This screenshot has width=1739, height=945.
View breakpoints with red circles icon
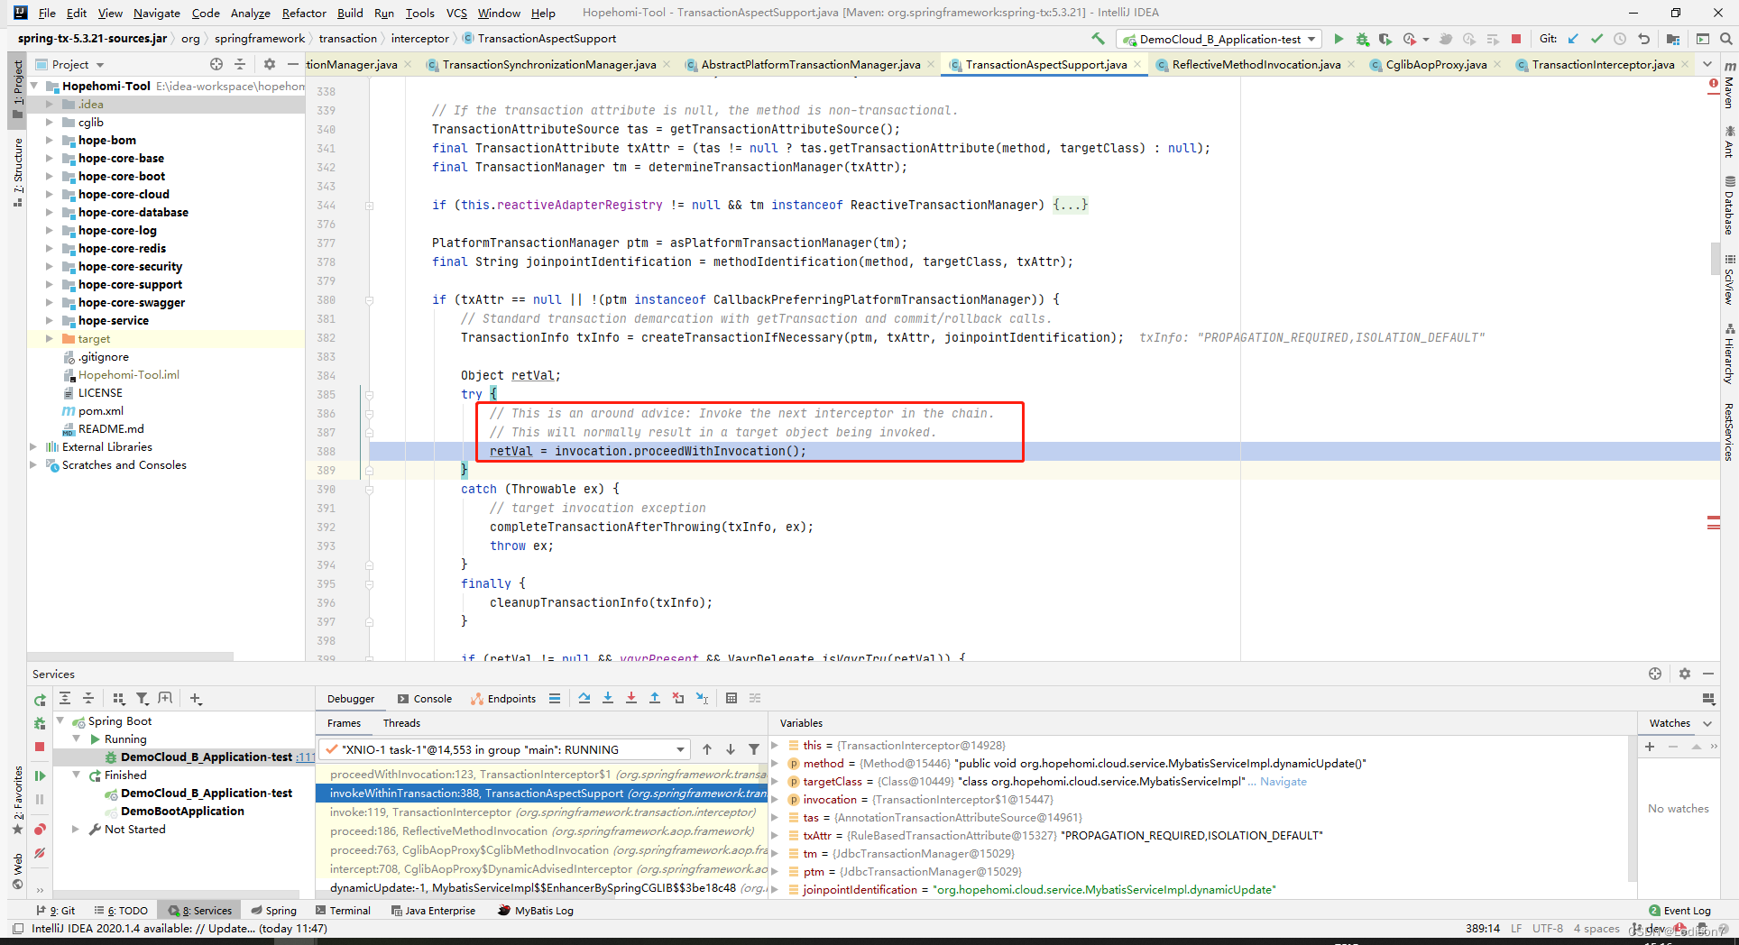click(x=40, y=830)
